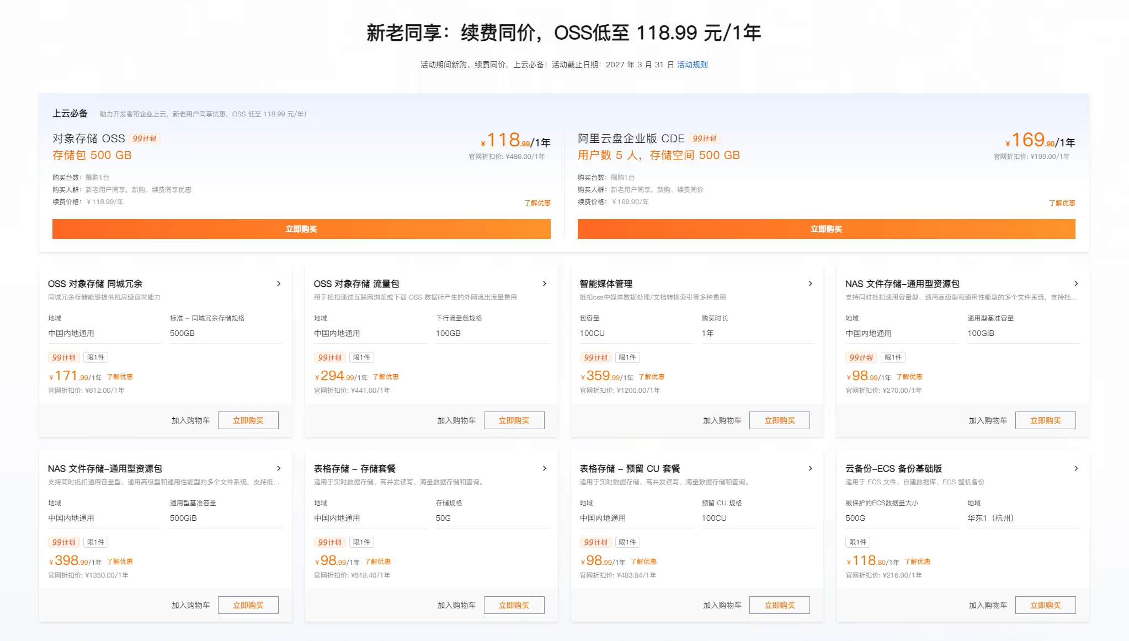Screen dimensions: 1129x641
Task: Expand the 表格存储 – 存储套餐 card arrow
Action: tap(545, 468)
